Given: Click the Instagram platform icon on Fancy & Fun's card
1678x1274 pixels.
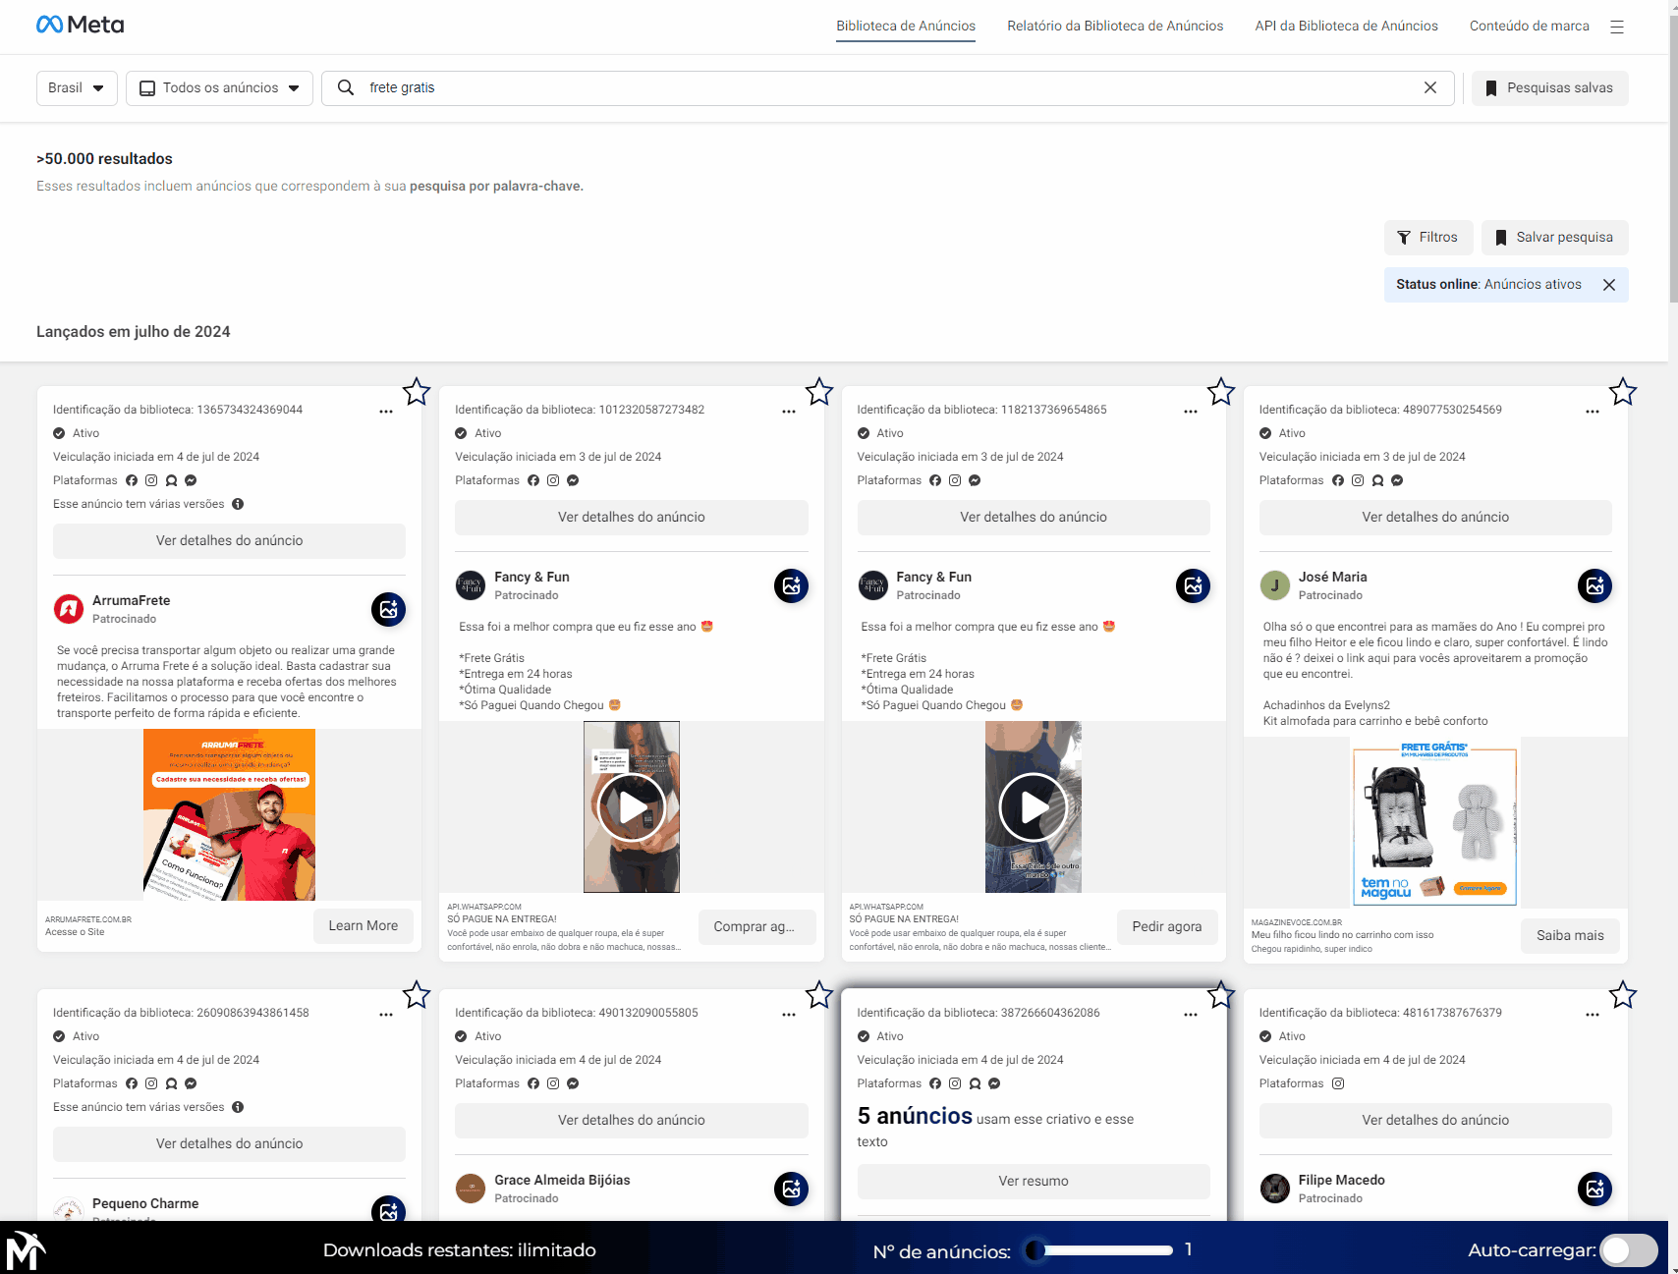Looking at the screenshot, I should pos(553,480).
